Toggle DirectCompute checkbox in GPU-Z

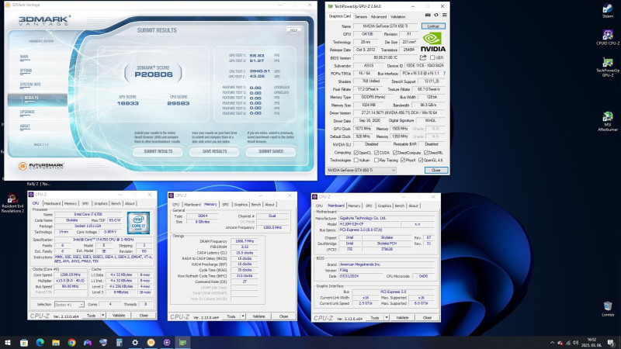(x=395, y=153)
